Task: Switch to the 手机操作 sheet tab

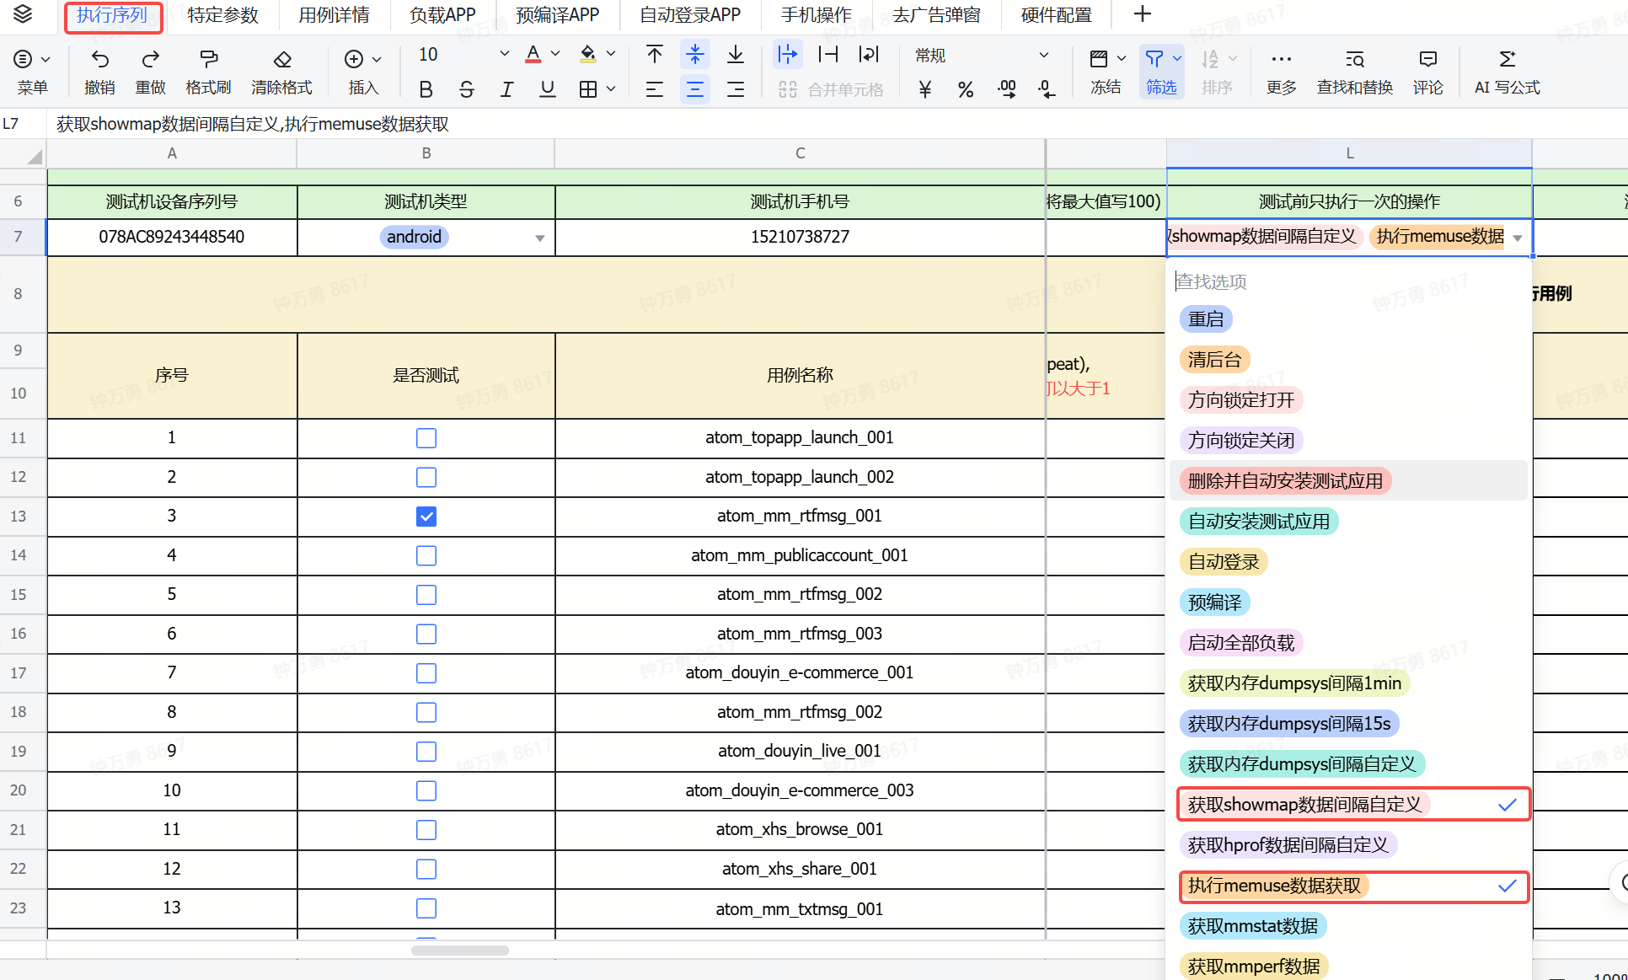Action: pos(816,15)
